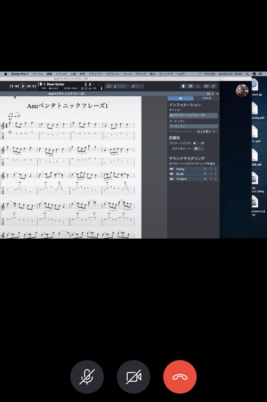The height and width of the screenshot is (402, 267).
Task: Turn on the camera toggle button
Action: coord(133,377)
